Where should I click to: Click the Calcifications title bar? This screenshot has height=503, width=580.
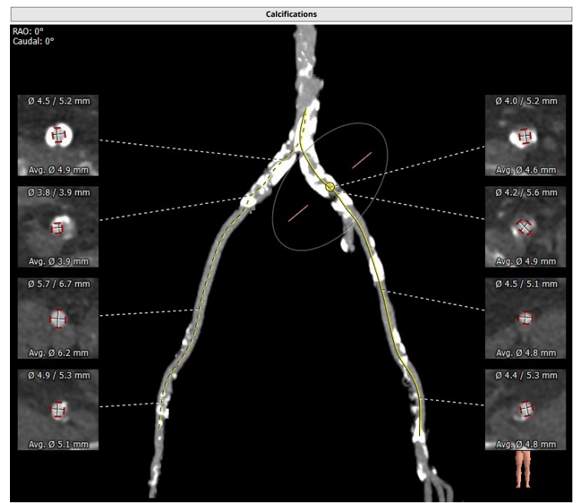click(x=290, y=14)
